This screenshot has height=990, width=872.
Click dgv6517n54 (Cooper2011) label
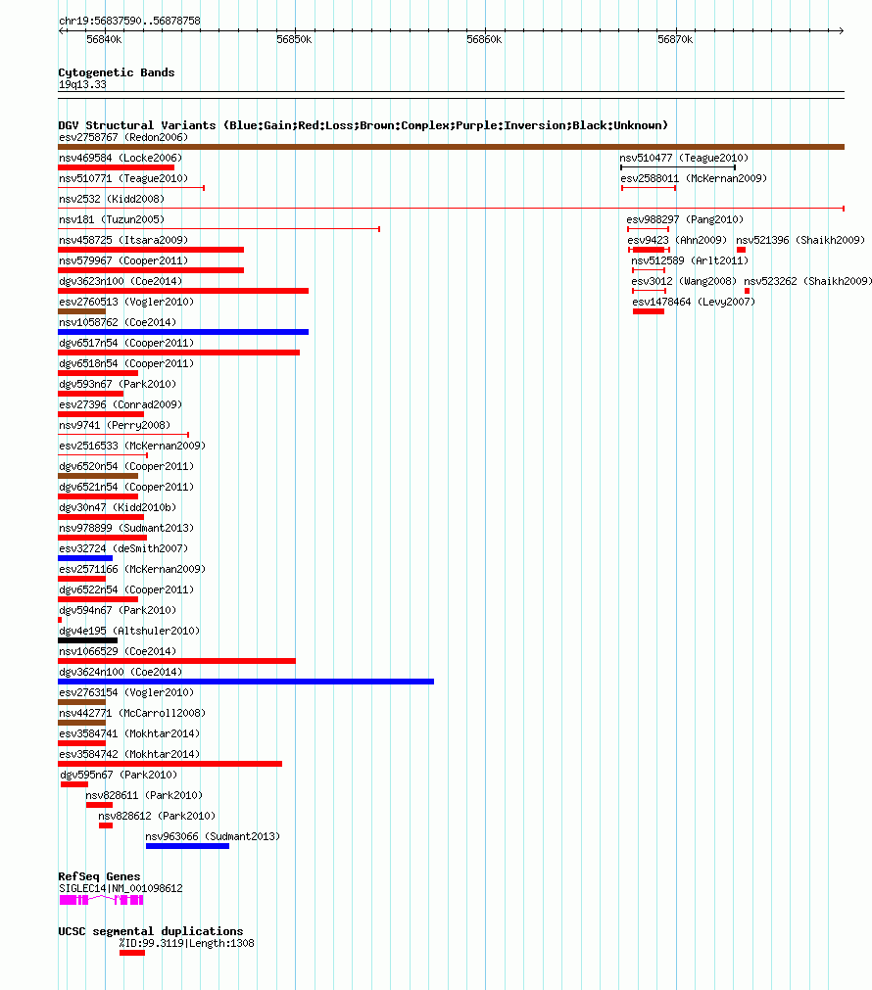pyautogui.click(x=126, y=343)
